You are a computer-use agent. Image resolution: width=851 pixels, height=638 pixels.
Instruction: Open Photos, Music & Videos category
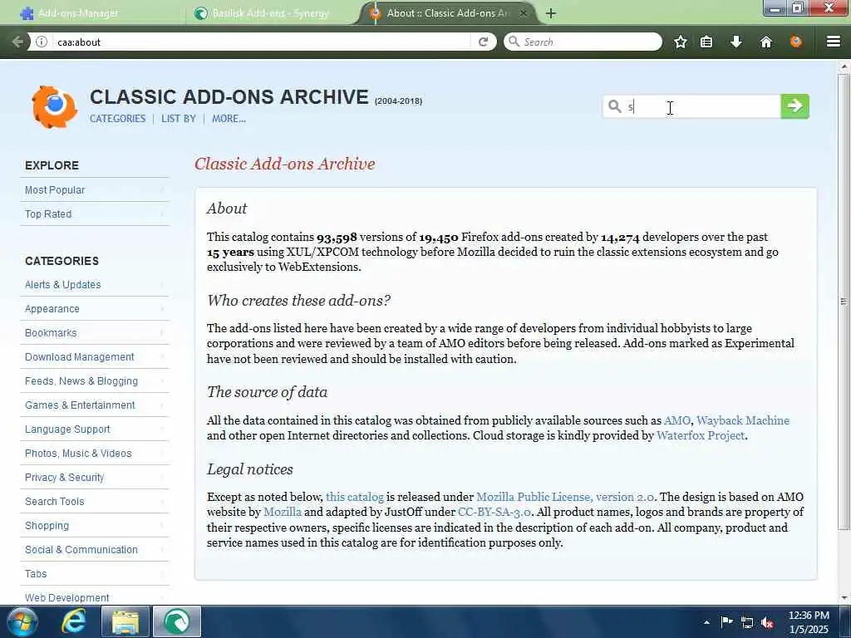point(95,453)
